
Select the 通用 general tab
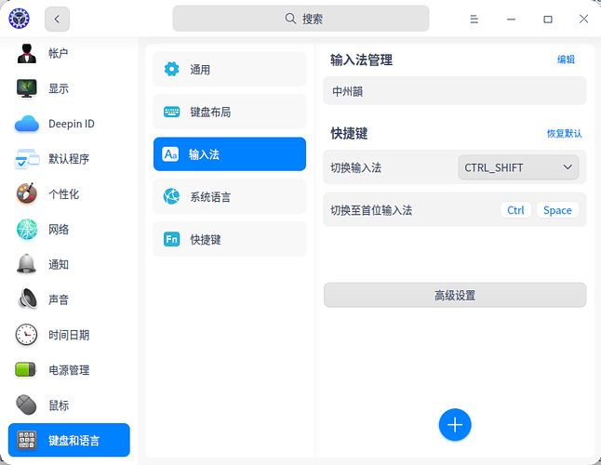(230, 70)
